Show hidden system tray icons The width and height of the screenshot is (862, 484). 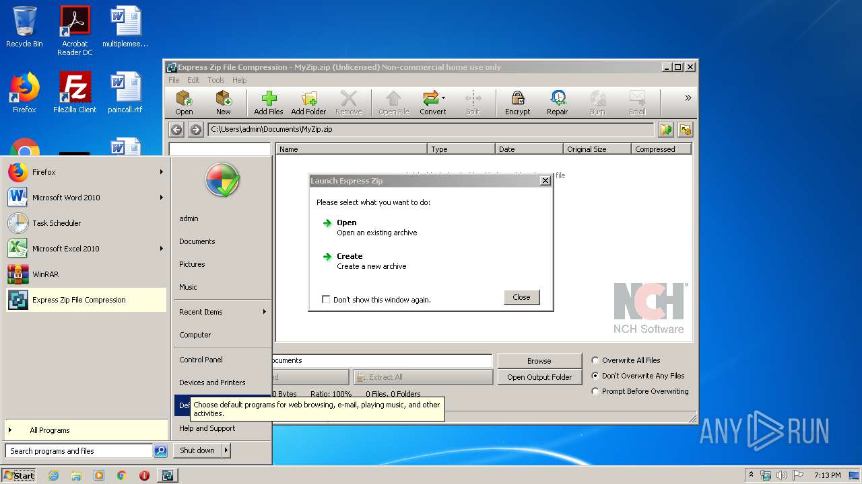[x=751, y=475]
